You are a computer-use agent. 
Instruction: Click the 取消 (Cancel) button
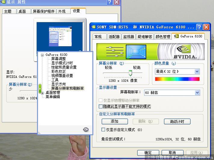172,153
